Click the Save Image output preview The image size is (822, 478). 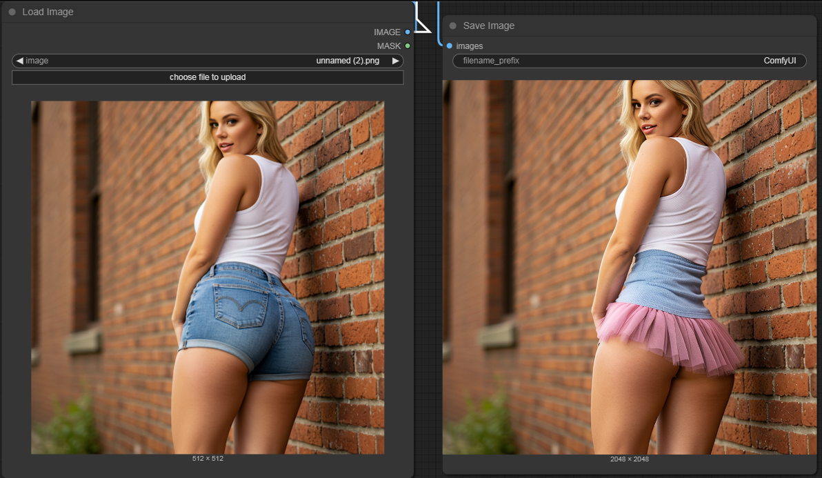pos(629,267)
